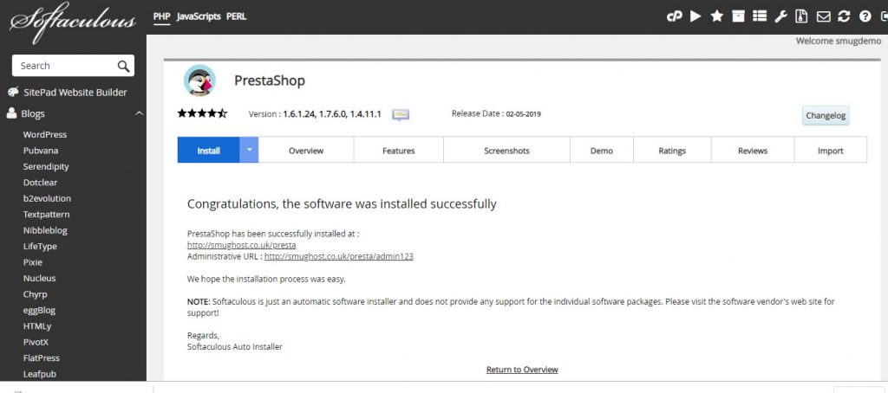The image size is (888, 393).
Task: Click the sync refresh icon
Action: tap(844, 16)
